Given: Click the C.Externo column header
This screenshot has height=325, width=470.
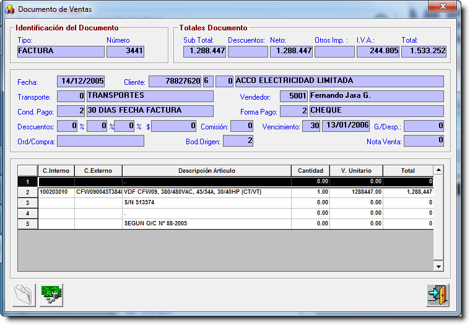Looking at the screenshot, I should tap(98, 171).
